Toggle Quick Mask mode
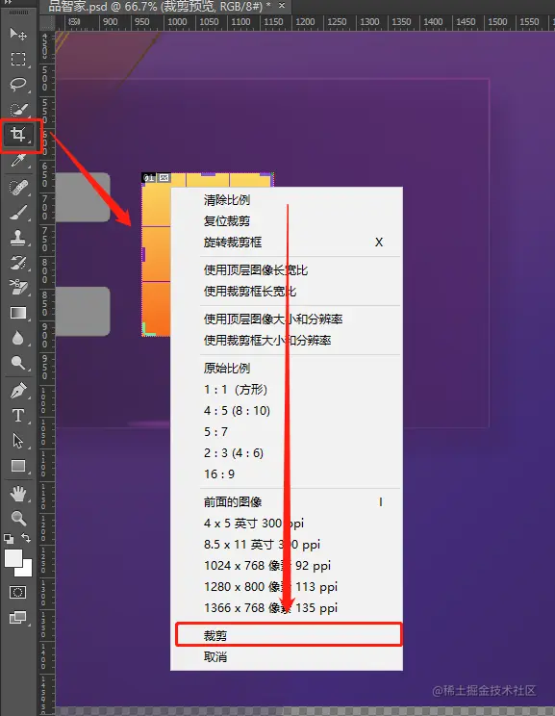This screenshot has height=716, width=555. click(18, 593)
